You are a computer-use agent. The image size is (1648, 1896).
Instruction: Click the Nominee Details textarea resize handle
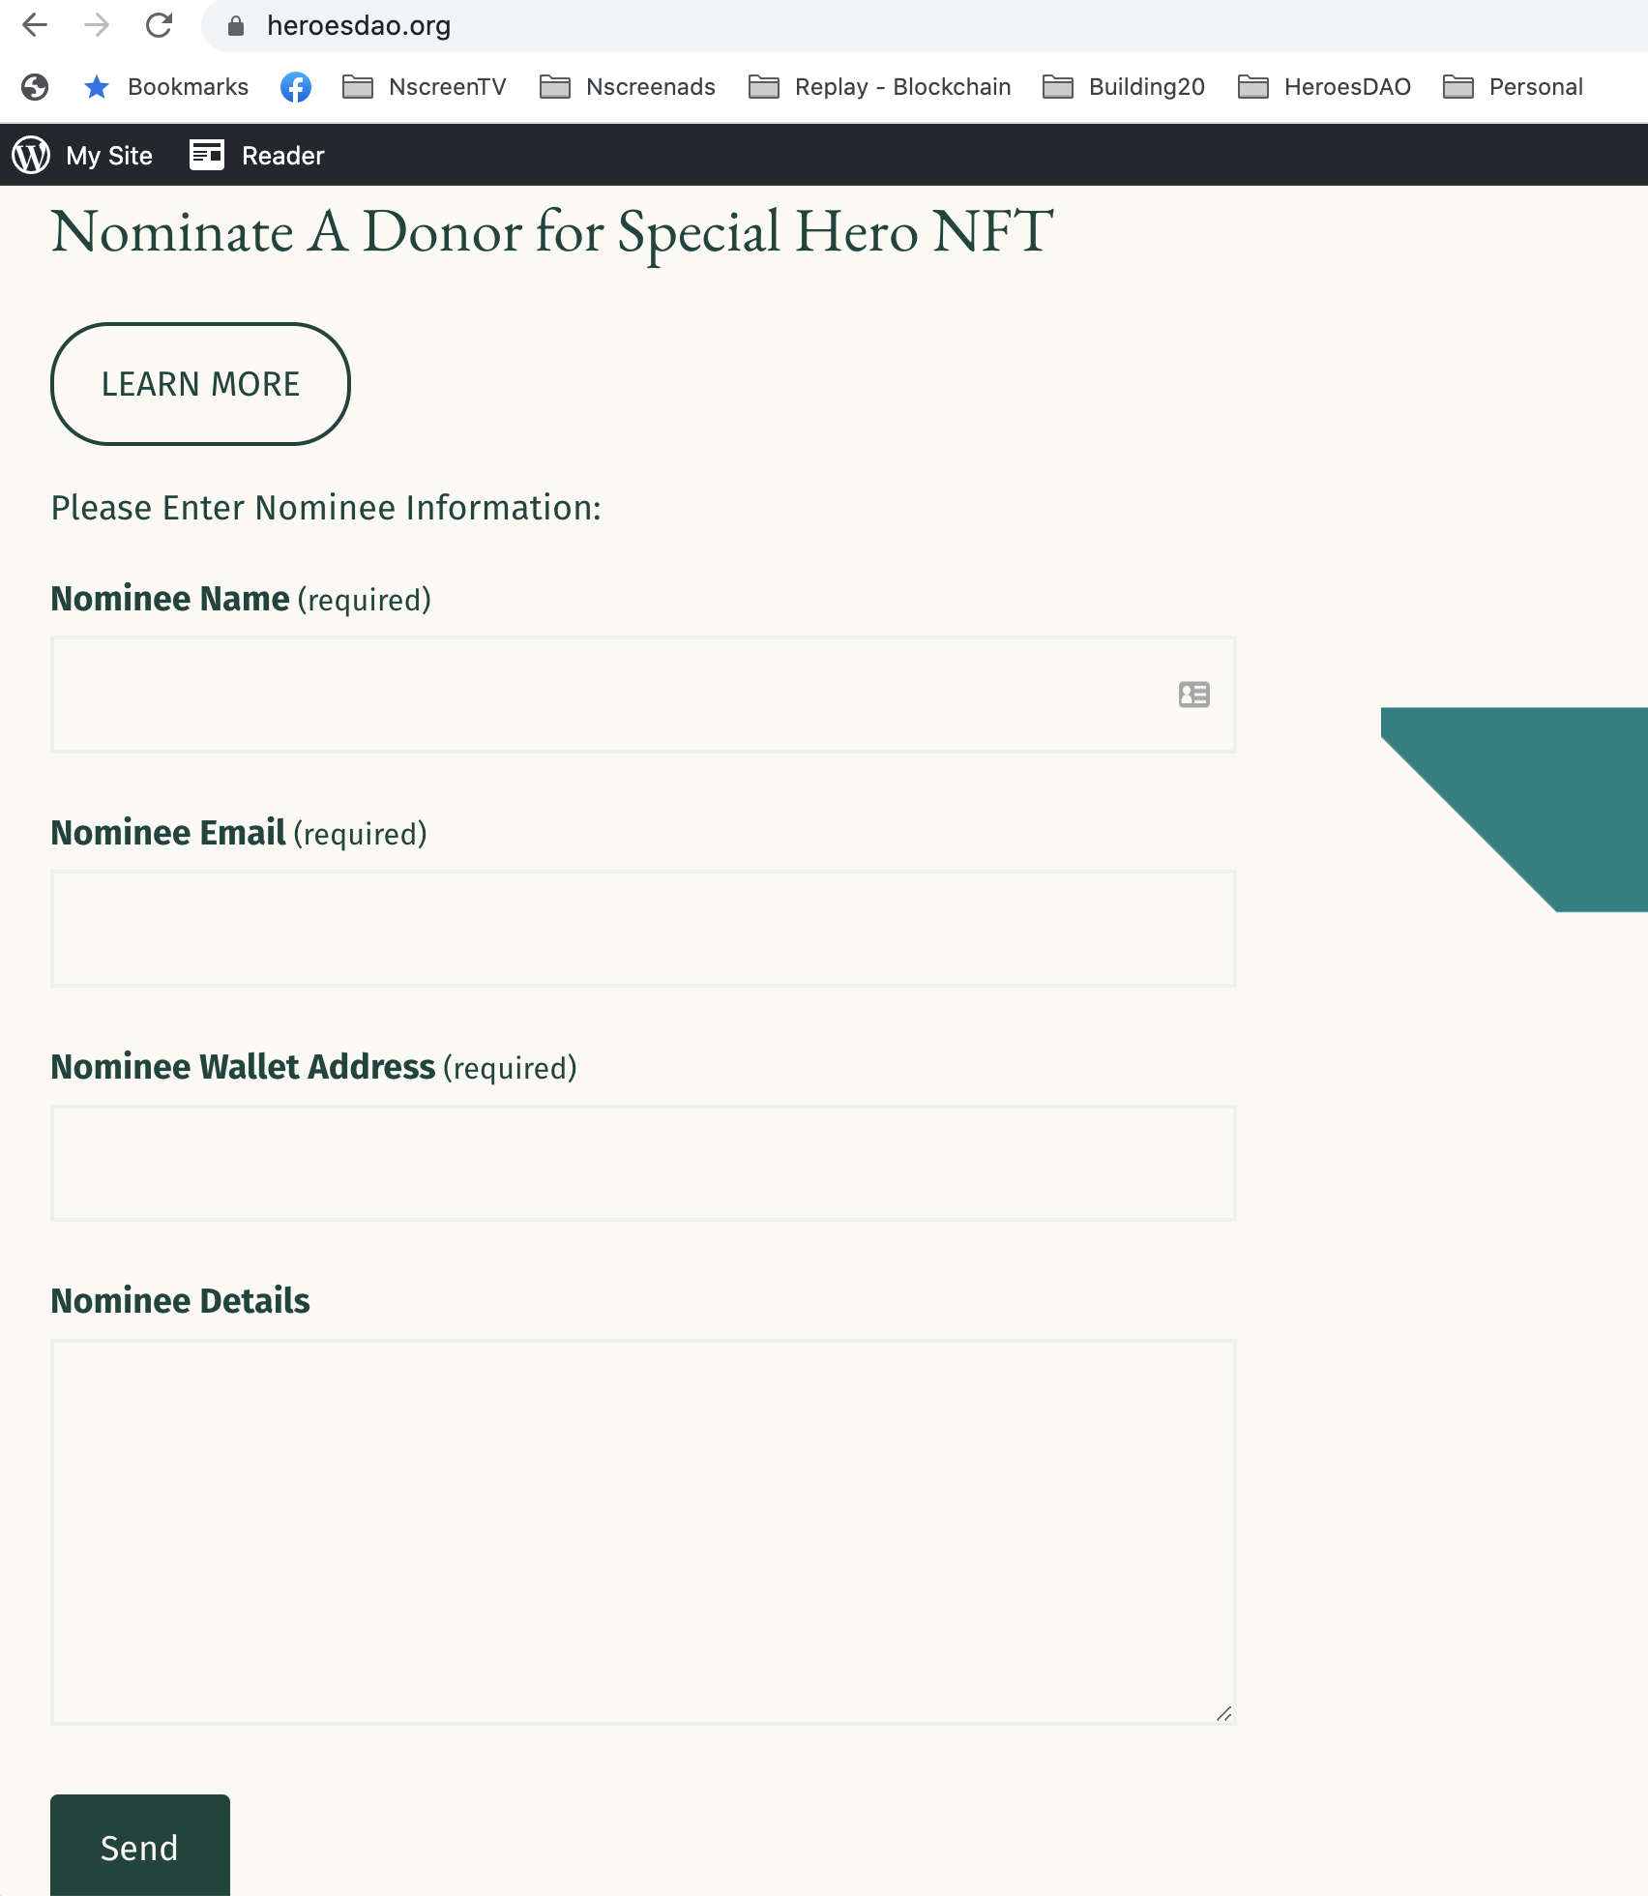[x=1223, y=1713]
